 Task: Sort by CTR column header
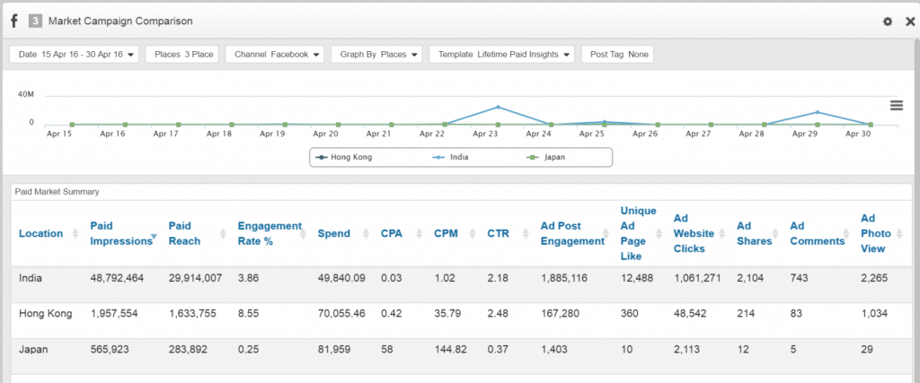[498, 234]
